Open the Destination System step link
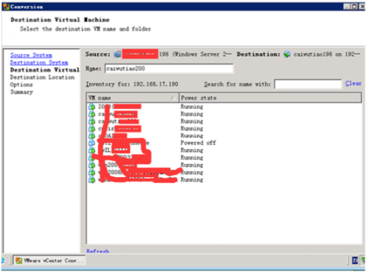The height and width of the screenshot is (273, 369). [39, 63]
